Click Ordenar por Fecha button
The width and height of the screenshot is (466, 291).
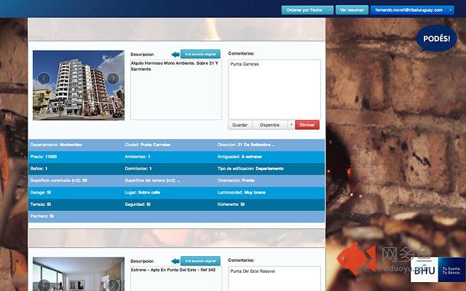coord(304,10)
